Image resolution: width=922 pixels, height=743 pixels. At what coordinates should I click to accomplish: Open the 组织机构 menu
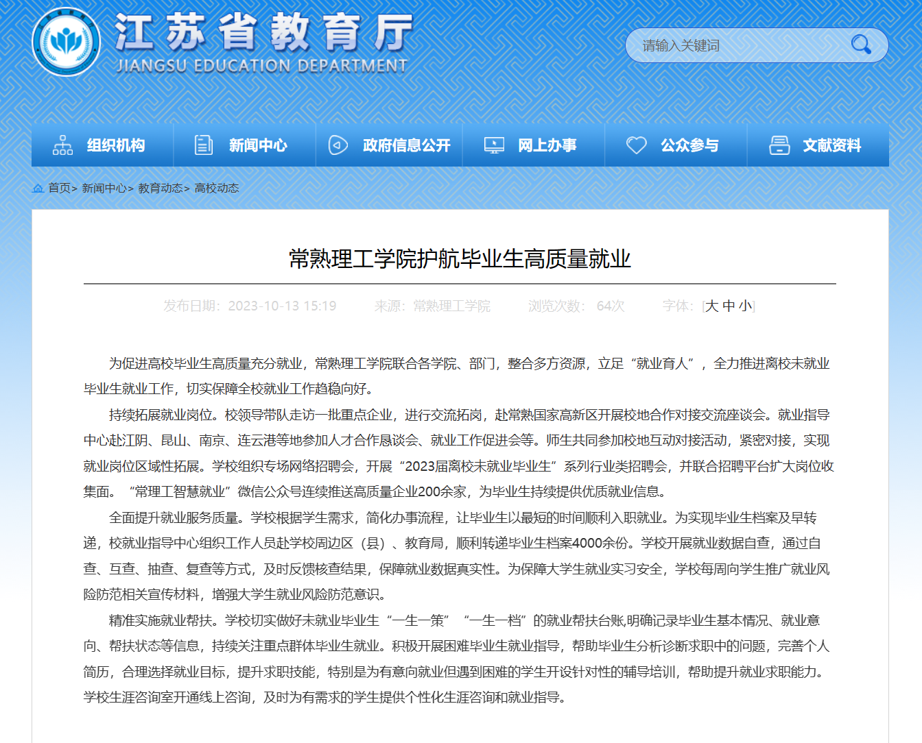click(102, 145)
